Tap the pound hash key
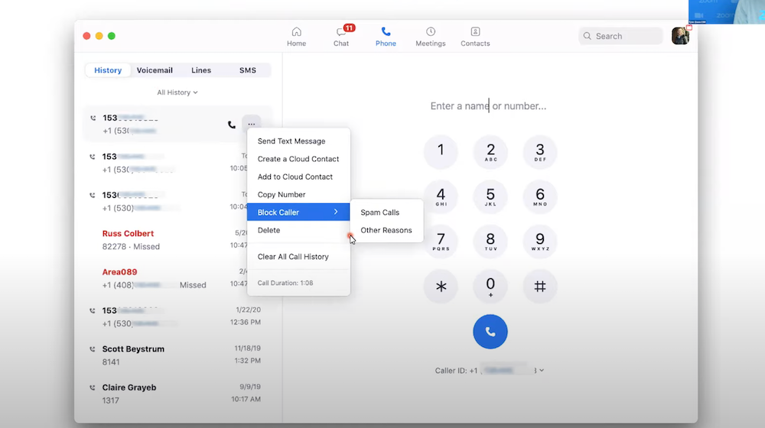 pos(539,286)
